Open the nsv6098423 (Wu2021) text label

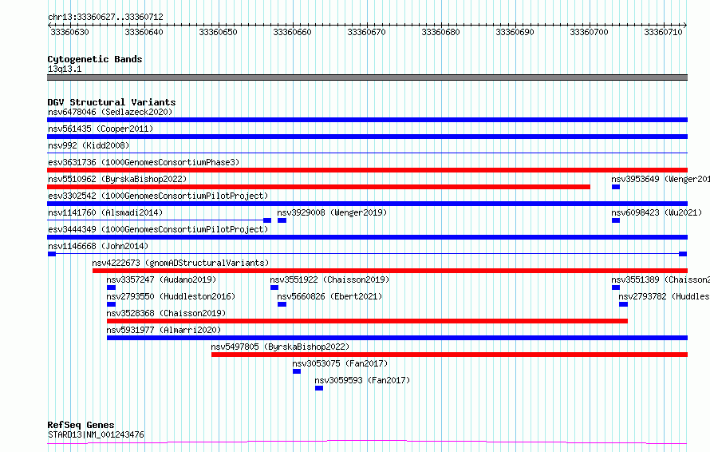tap(657, 212)
